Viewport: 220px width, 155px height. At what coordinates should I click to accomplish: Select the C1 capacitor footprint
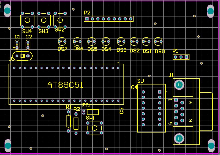(x=17, y=45)
